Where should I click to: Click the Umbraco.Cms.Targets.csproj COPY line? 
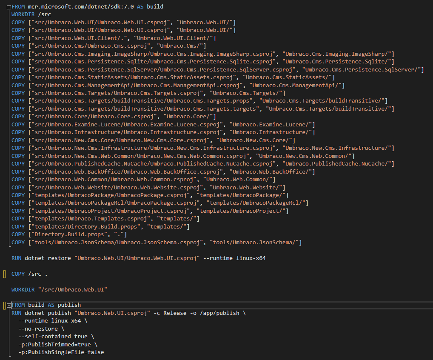(148, 93)
